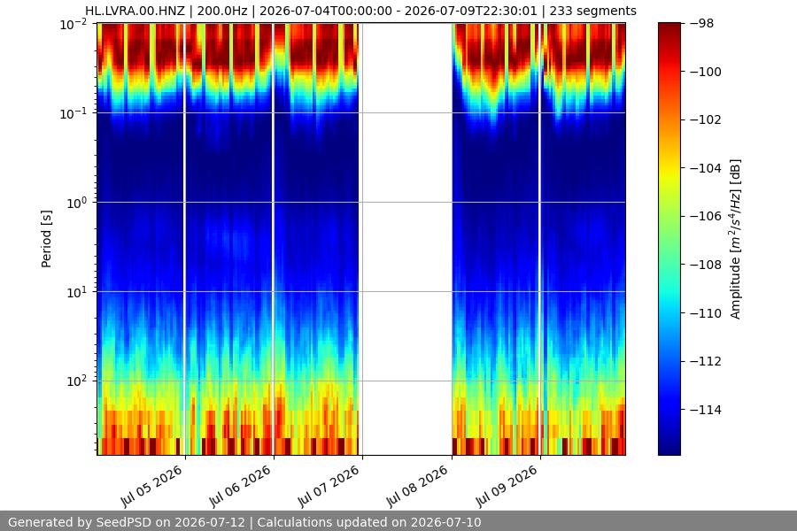Click the 'Jul 09 2026' x-axis tick label
Viewport: 797px width, 531px height.
(507, 486)
